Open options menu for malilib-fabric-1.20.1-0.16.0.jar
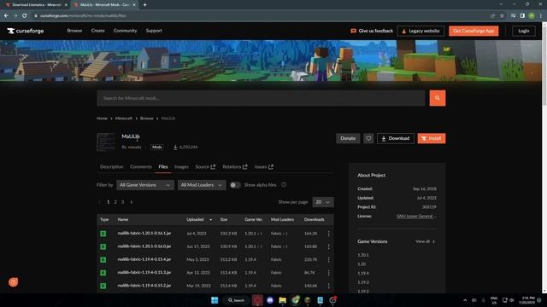Viewport: 547px width, 307px height. (328, 246)
